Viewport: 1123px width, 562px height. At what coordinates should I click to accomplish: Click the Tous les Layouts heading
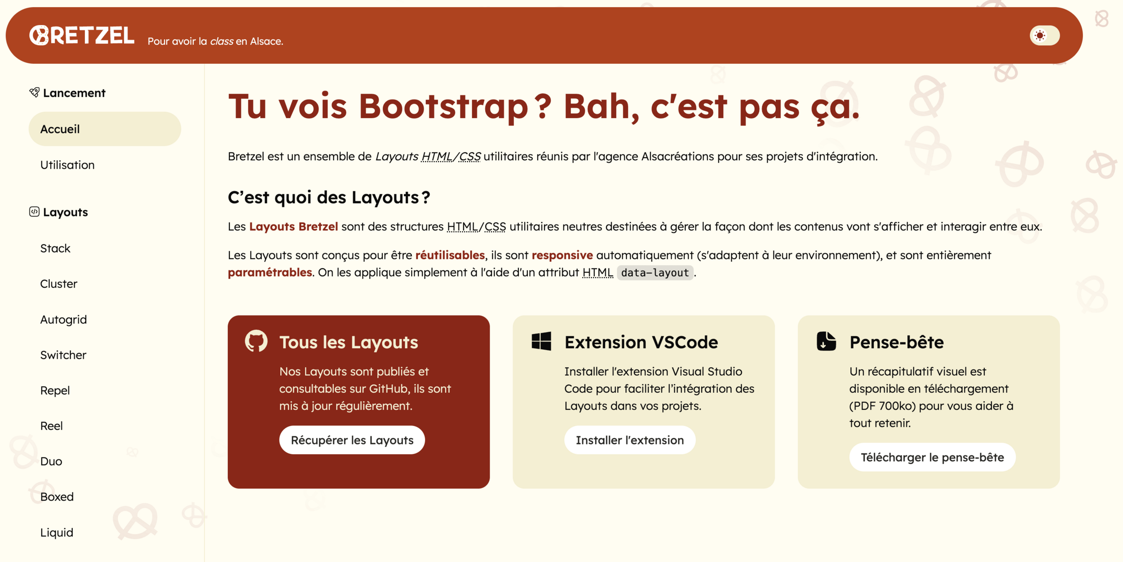pyautogui.click(x=348, y=342)
